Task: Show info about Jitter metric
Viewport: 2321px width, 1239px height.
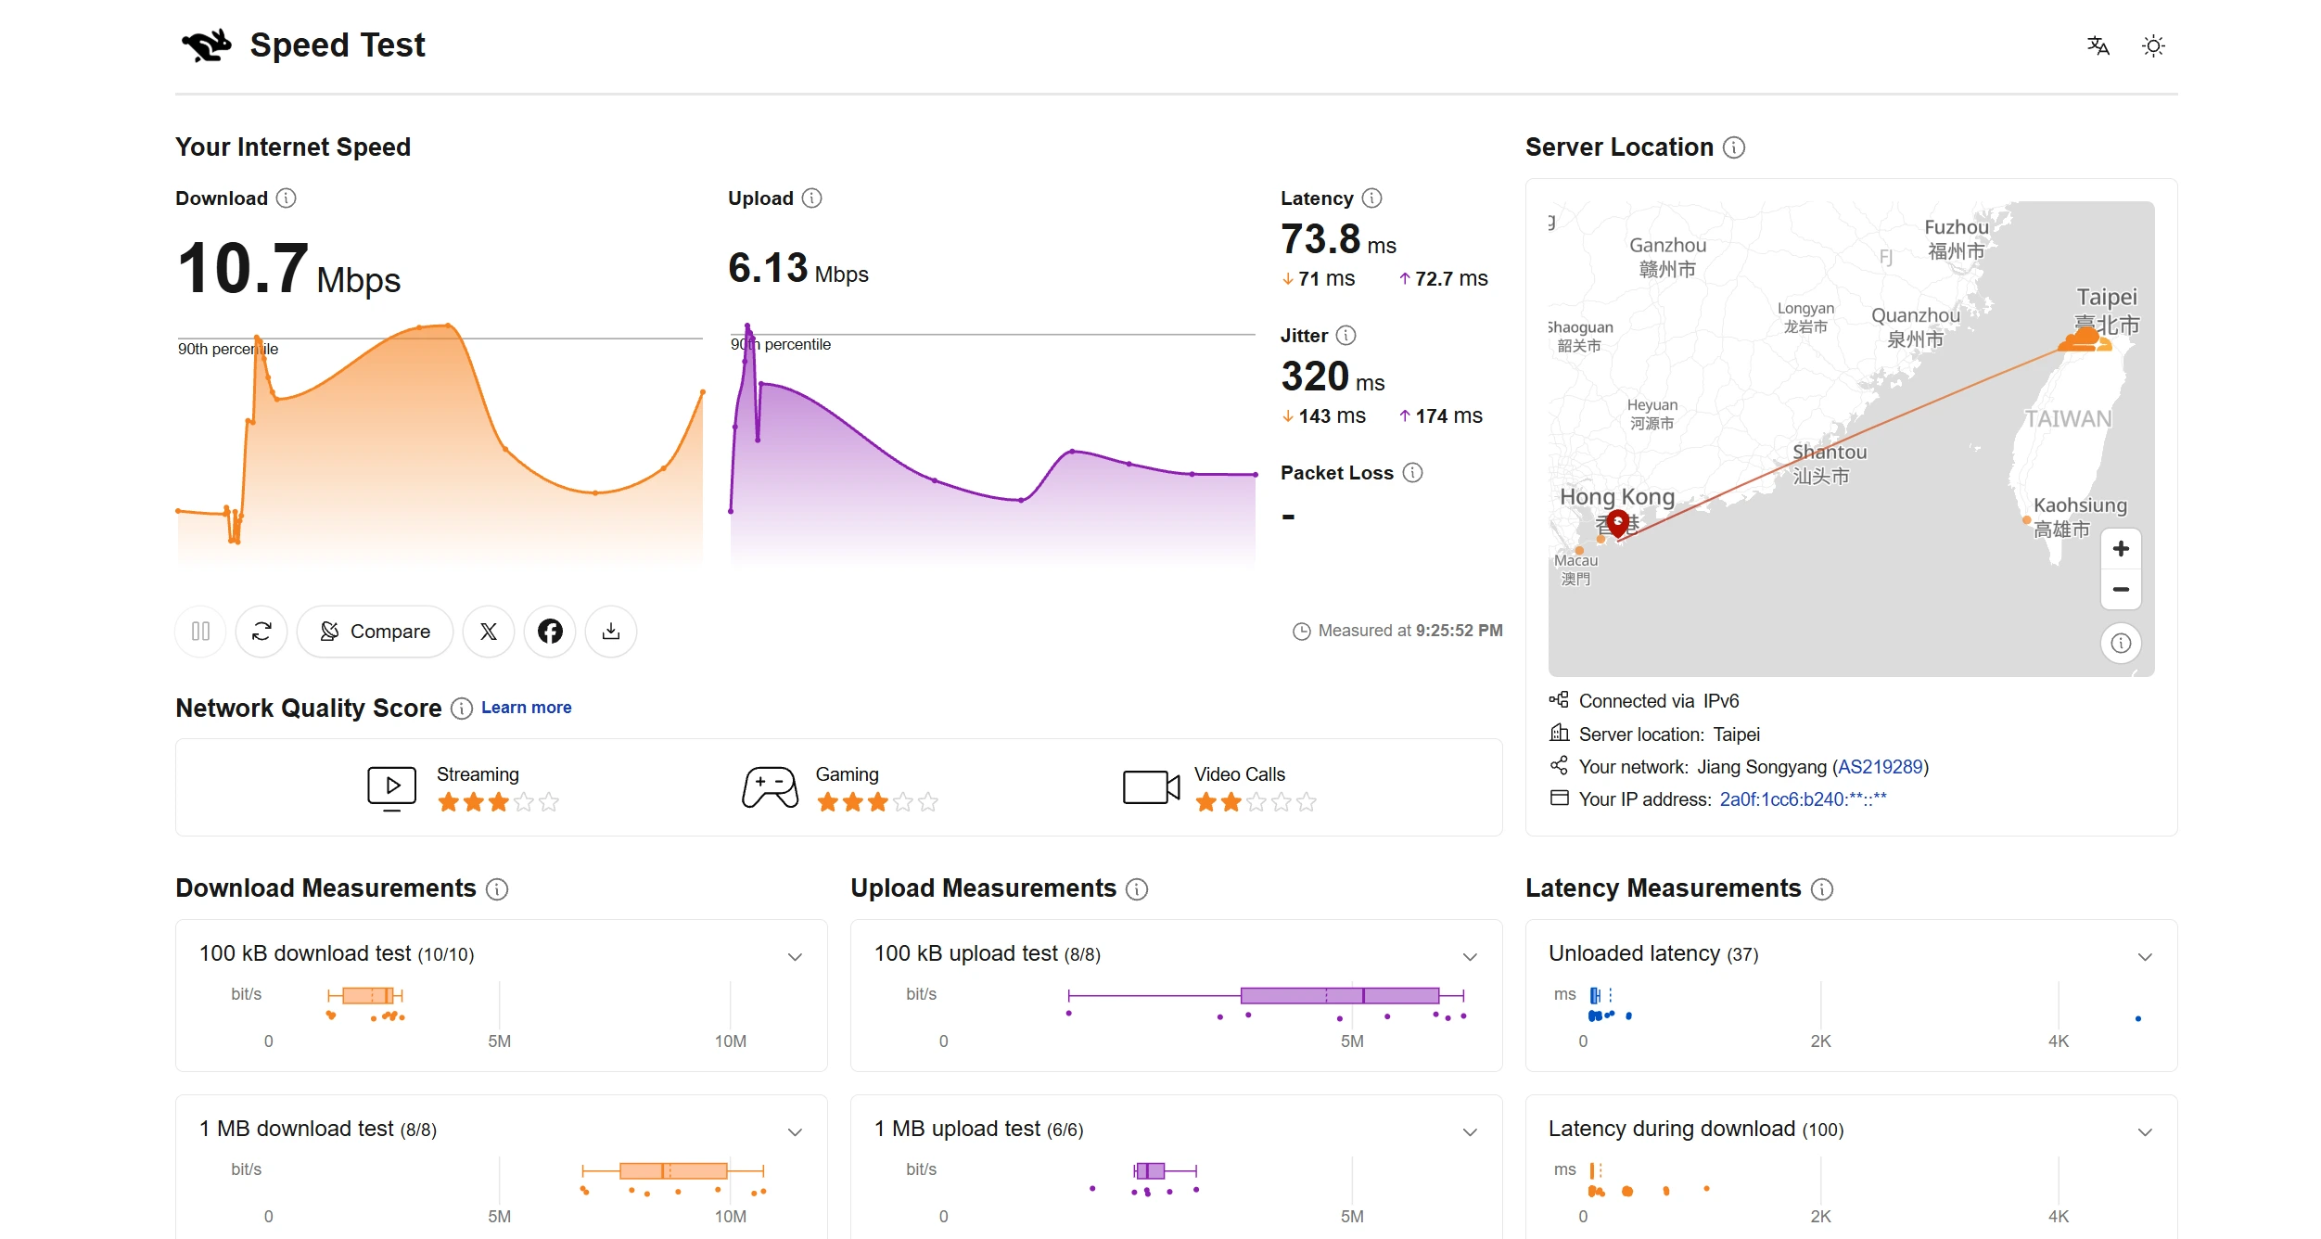Action: coord(1345,336)
